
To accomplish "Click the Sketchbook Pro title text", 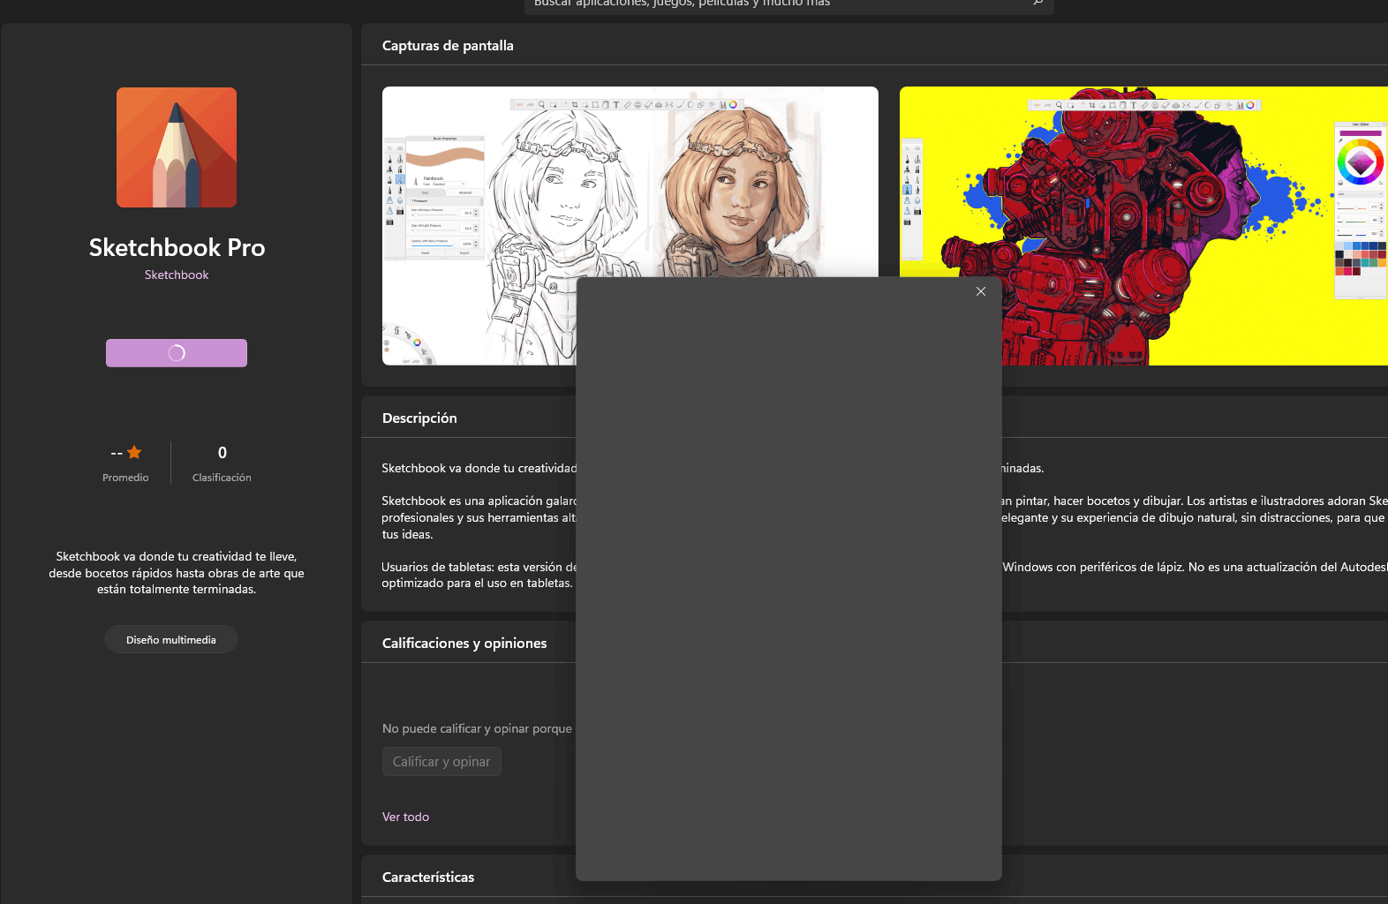I will tap(177, 247).
